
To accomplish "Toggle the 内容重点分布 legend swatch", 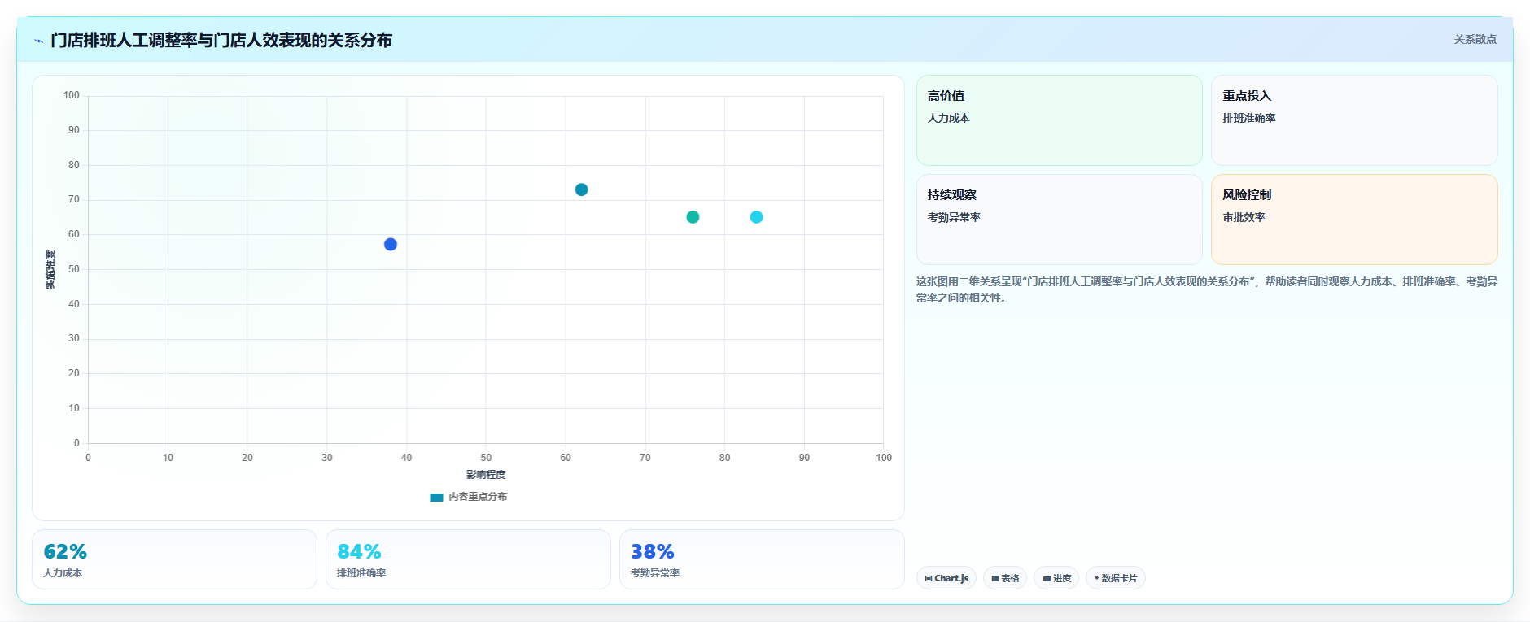I will (x=436, y=497).
